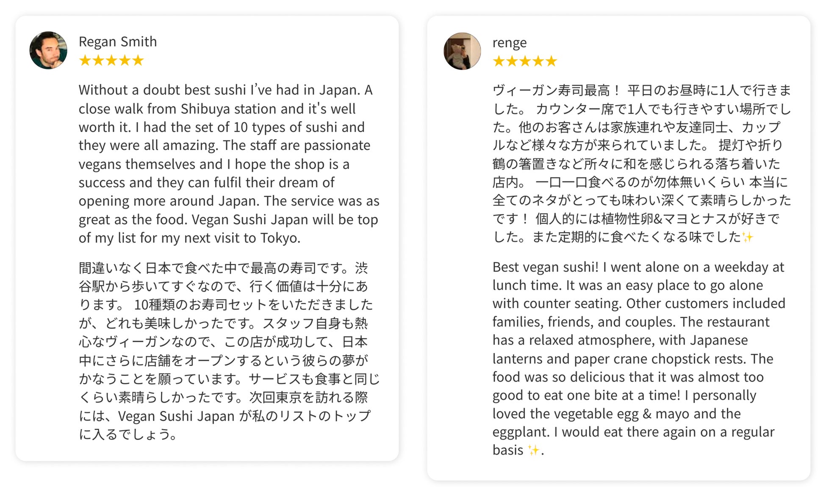Click the sparkle emoji ending renge's Japanese review
Image resolution: width=826 pixels, height=496 pixels.
click(748, 237)
